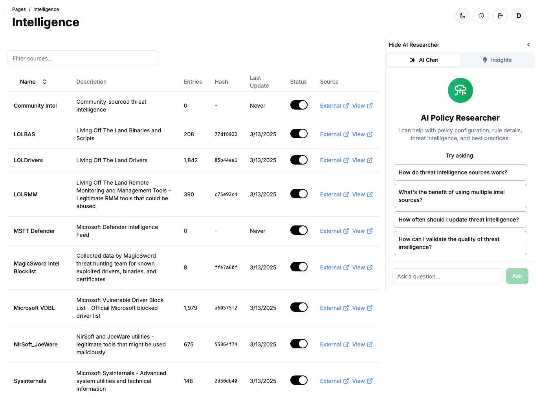541x401 pixels.
Task: Click Pages breadcrumb link
Action: 19,9
